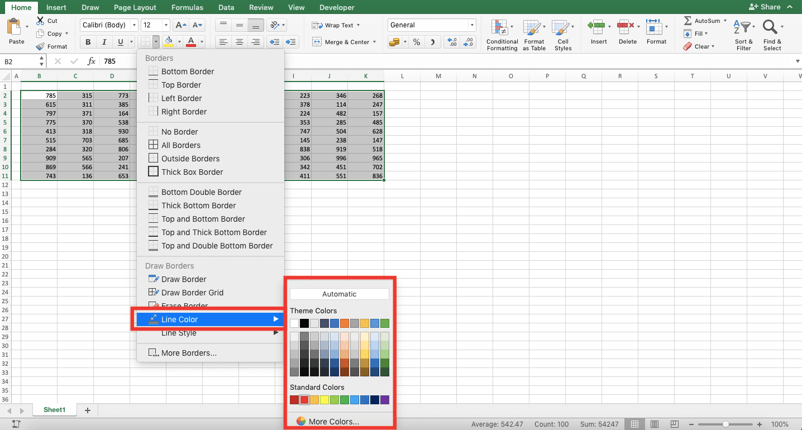Image resolution: width=802 pixels, height=430 pixels.
Task: Switch to the Formulas ribbon tab
Action: 187,7
